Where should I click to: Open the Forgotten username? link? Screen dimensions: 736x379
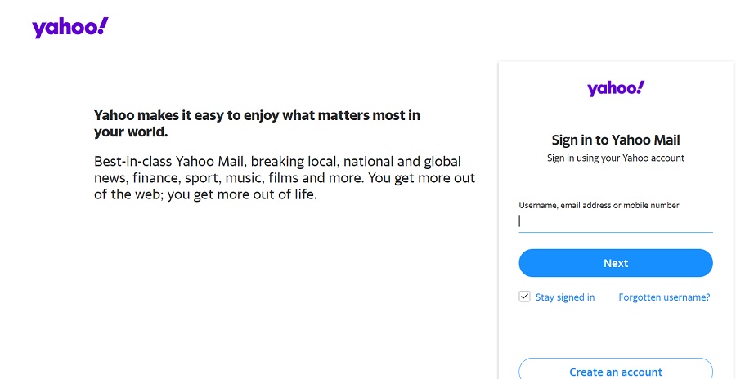[664, 297]
